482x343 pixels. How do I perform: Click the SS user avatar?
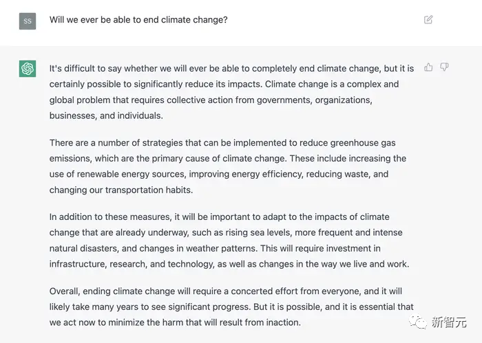(x=28, y=21)
